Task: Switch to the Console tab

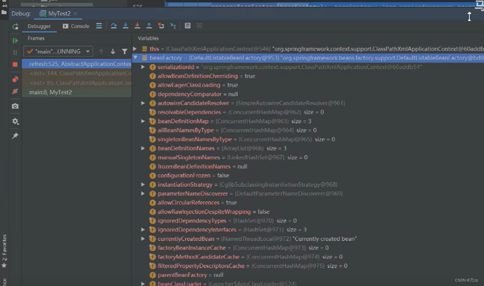Action: 76,26
